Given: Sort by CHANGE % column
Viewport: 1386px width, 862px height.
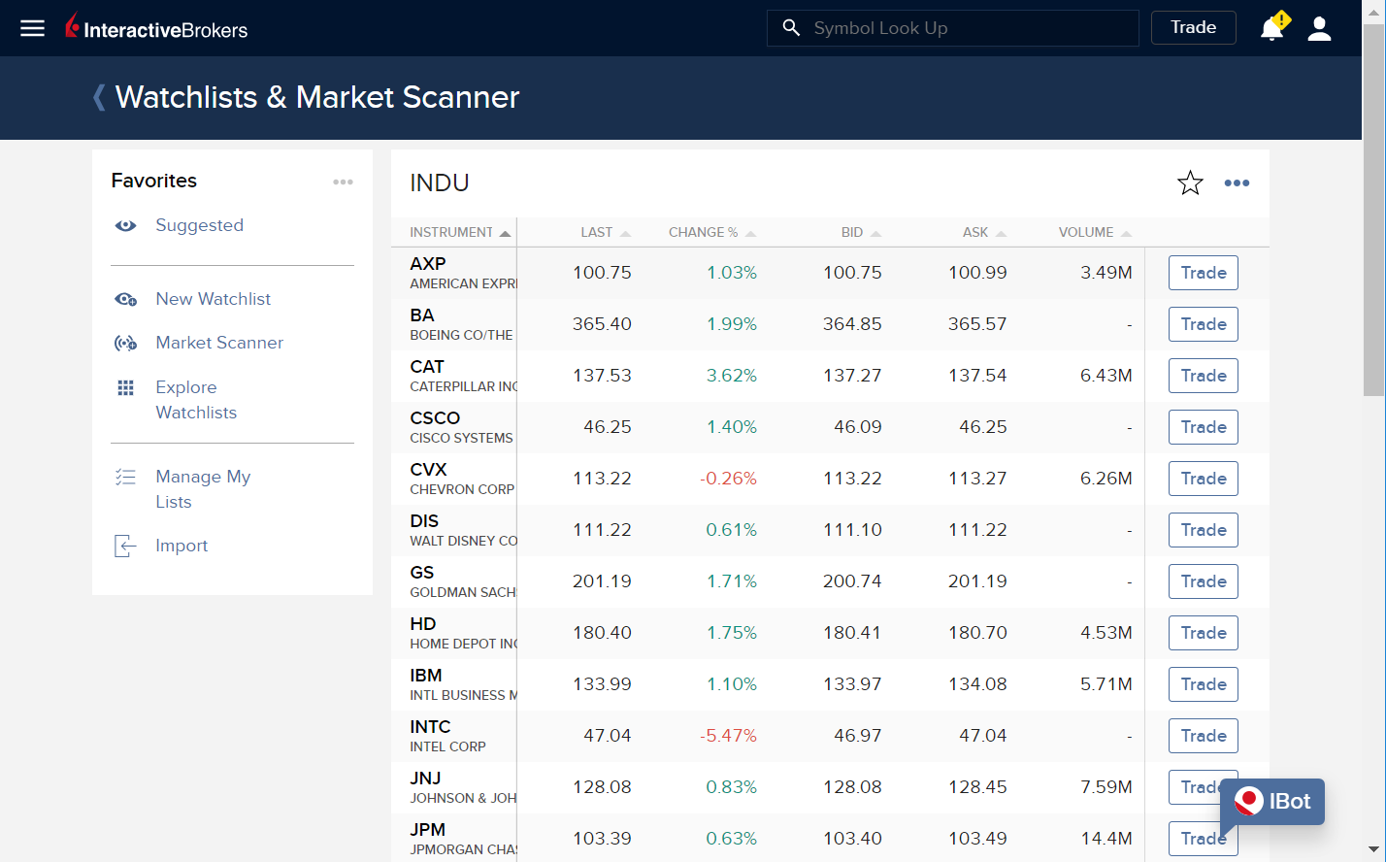Looking at the screenshot, I should 712,232.
